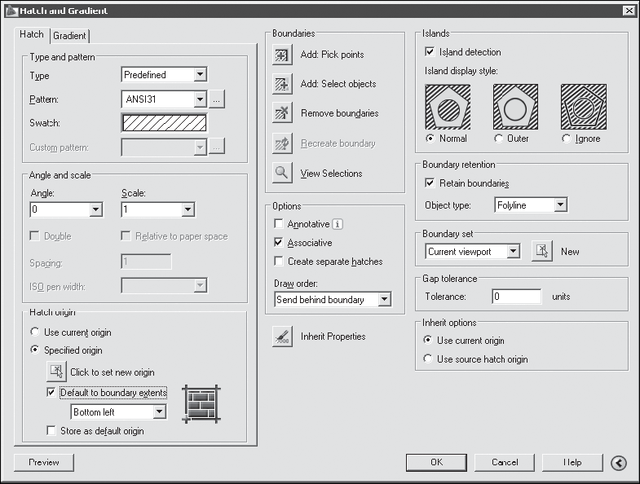640x484 pixels.
Task: Open the Object type Polyline dropdown
Action: click(x=560, y=205)
